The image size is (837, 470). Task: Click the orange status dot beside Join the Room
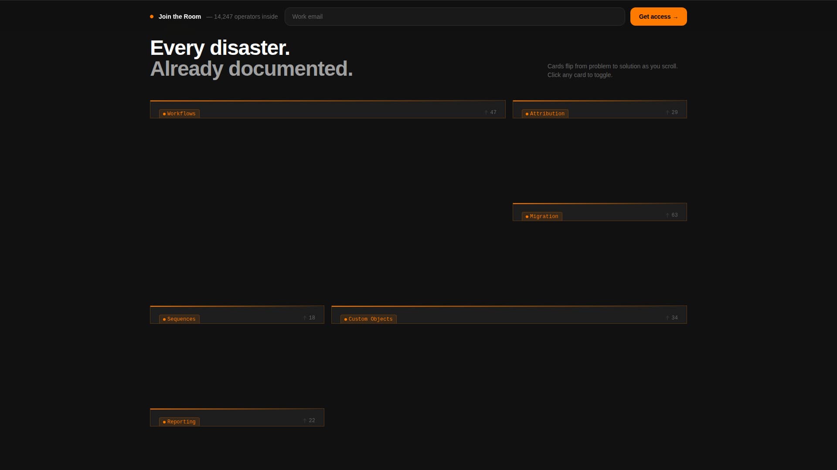[151, 16]
